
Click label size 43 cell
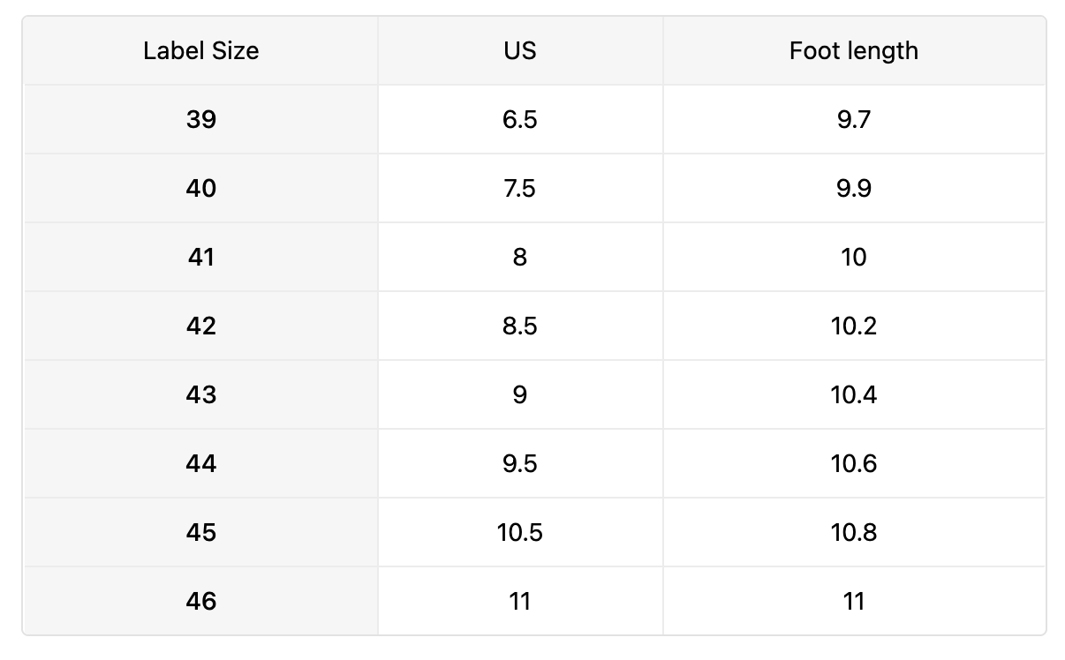coord(201,394)
